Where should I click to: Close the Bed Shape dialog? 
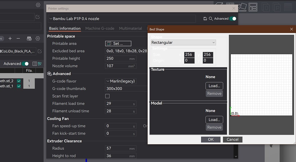pos(291,29)
